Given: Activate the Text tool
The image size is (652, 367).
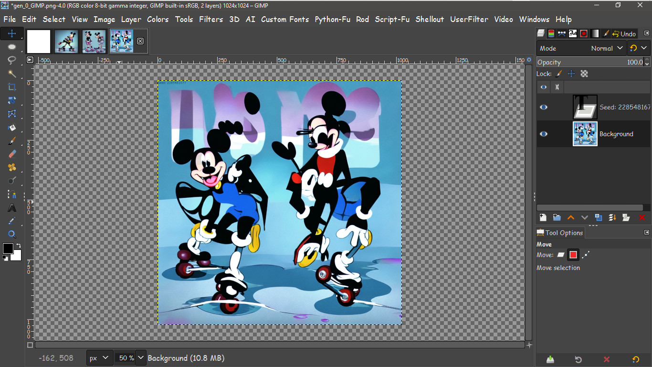Looking at the screenshot, I should point(11,207).
